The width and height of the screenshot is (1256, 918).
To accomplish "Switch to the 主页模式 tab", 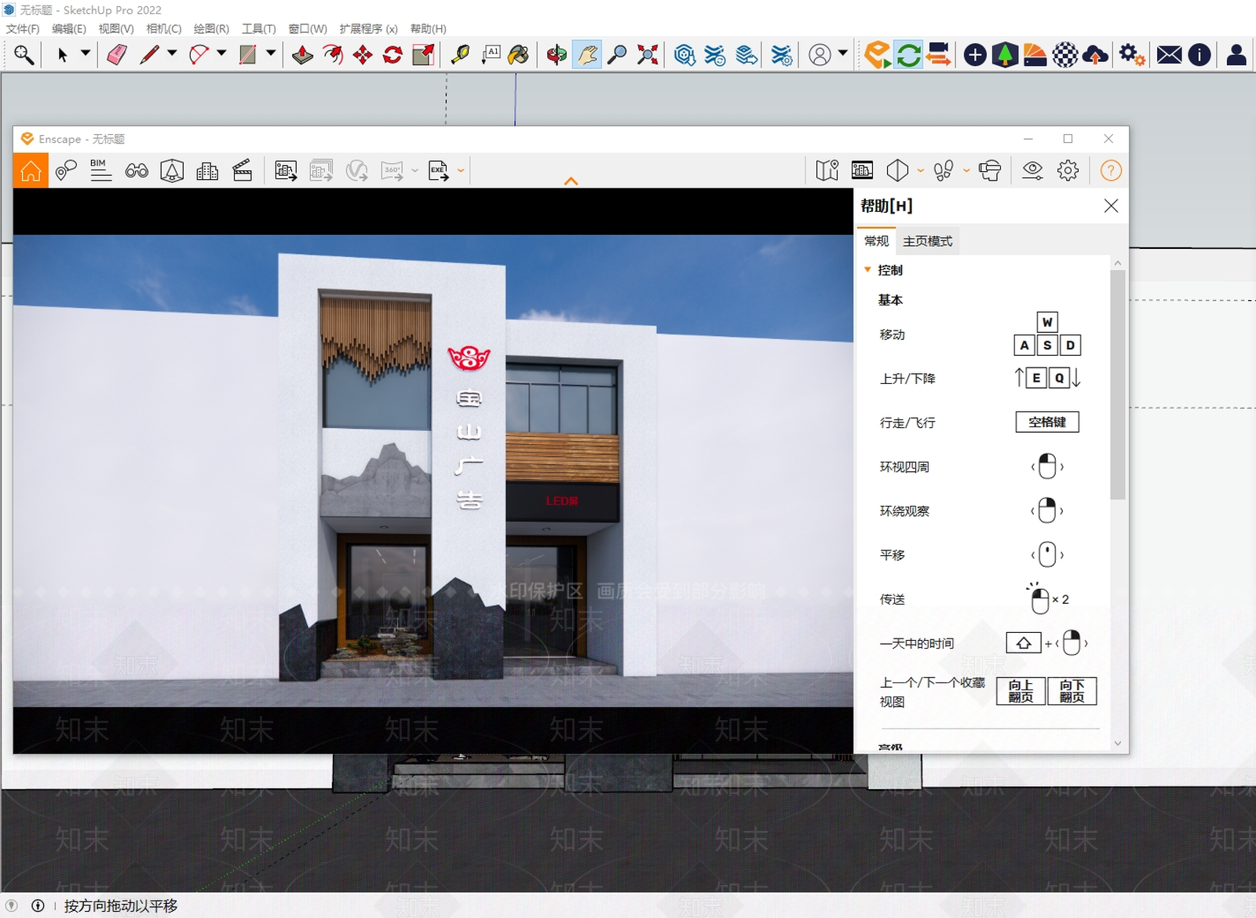I will click(x=927, y=241).
